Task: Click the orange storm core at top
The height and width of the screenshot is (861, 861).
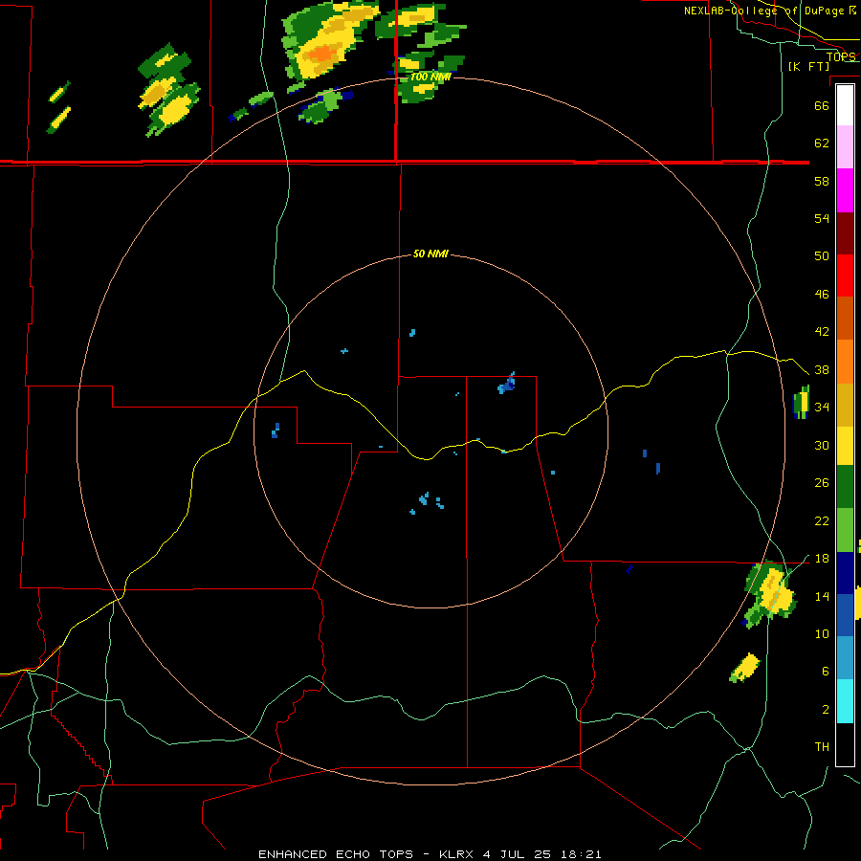Action: [x=321, y=54]
